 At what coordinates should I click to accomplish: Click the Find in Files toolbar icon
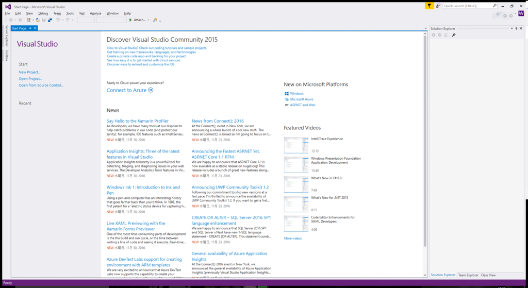tap(155, 20)
